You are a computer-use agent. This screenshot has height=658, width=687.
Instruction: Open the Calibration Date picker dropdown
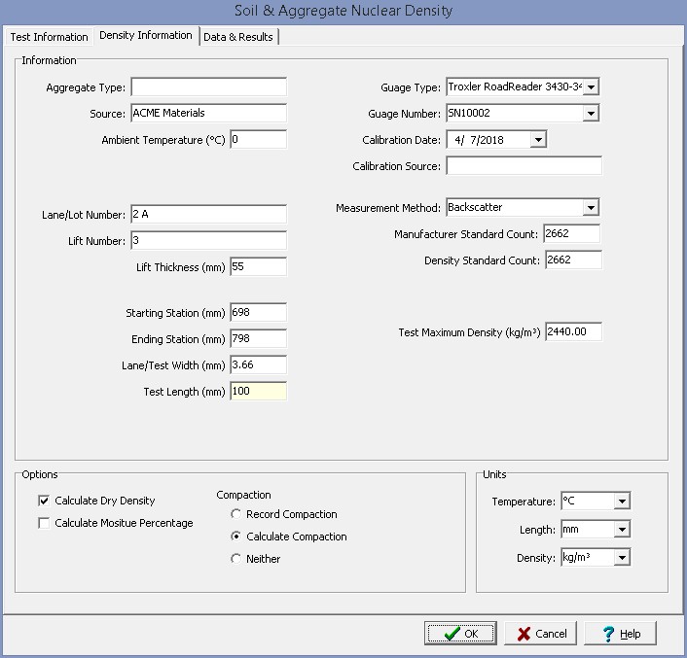(x=538, y=140)
